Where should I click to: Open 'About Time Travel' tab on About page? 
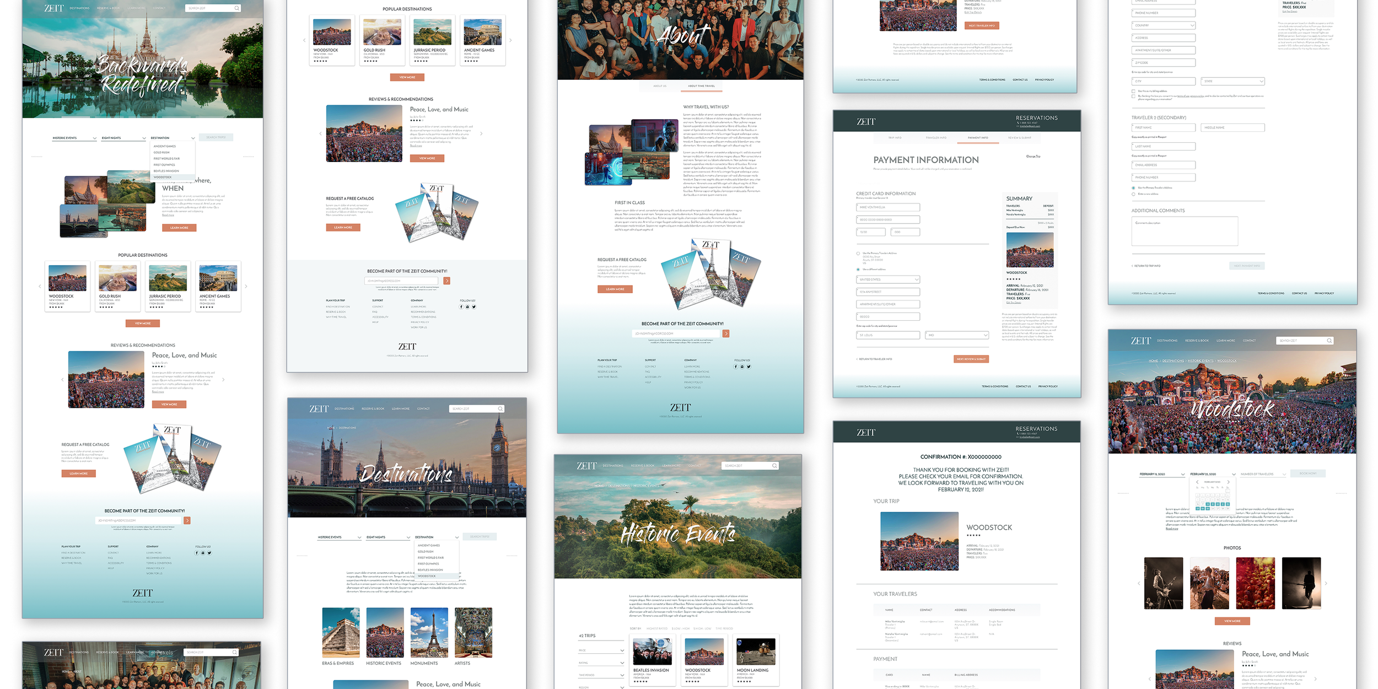point(701,86)
